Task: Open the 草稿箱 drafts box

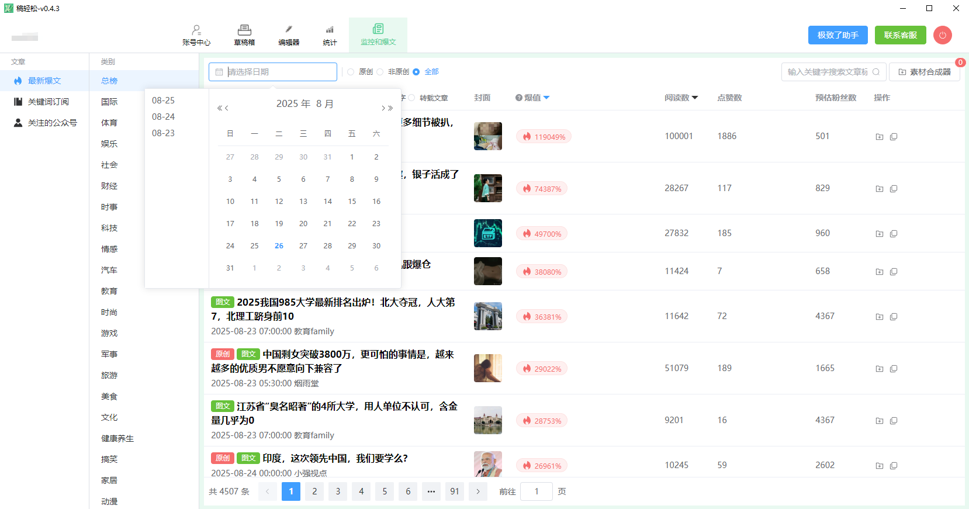Action: pyautogui.click(x=244, y=35)
